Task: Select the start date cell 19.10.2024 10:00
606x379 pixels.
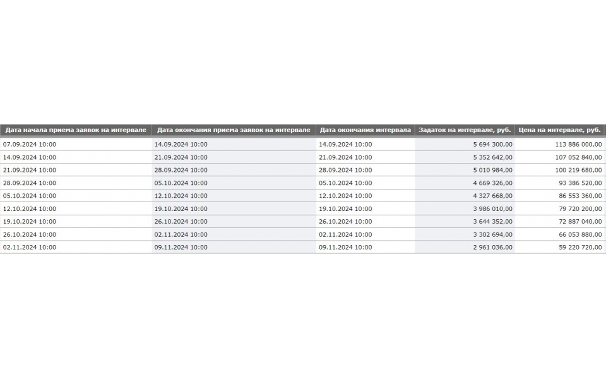Action: pos(76,222)
